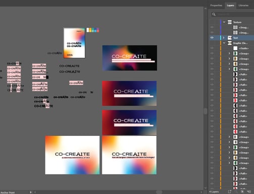Collapse the Graphic Elements layer
This screenshot has width=254, height=194.
coord(224,43)
